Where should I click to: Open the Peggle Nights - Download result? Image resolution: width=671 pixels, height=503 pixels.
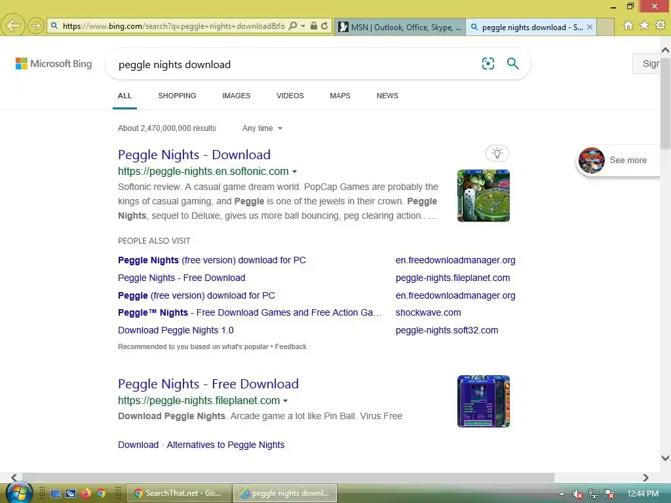click(194, 155)
